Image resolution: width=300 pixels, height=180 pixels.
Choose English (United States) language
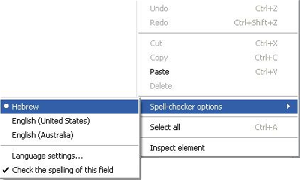pyautogui.click(x=51, y=121)
